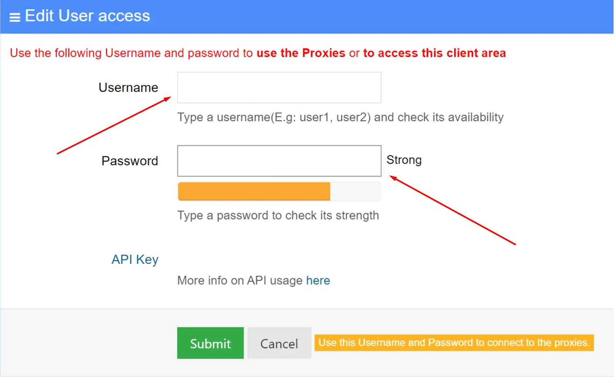Viewport: 615px width, 377px height.
Task: Click the "More info on API usage" text
Action: pyautogui.click(x=240, y=281)
